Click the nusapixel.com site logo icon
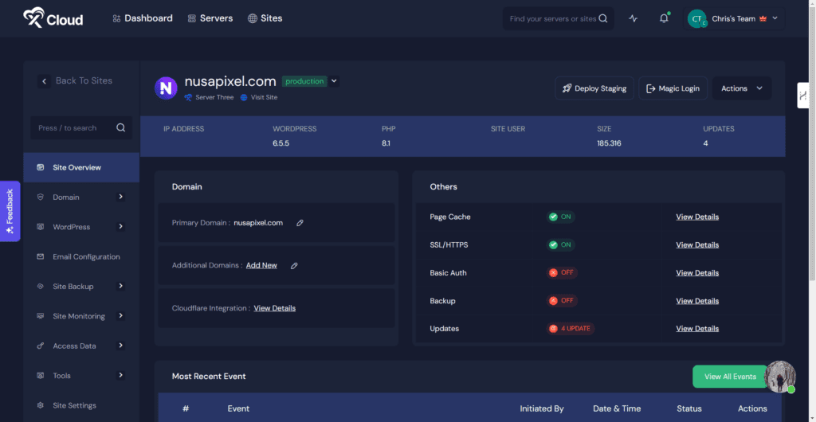 pos(166,88)
